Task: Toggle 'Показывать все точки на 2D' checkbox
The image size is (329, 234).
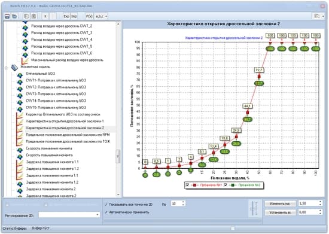Action: [x=106, y=204]
